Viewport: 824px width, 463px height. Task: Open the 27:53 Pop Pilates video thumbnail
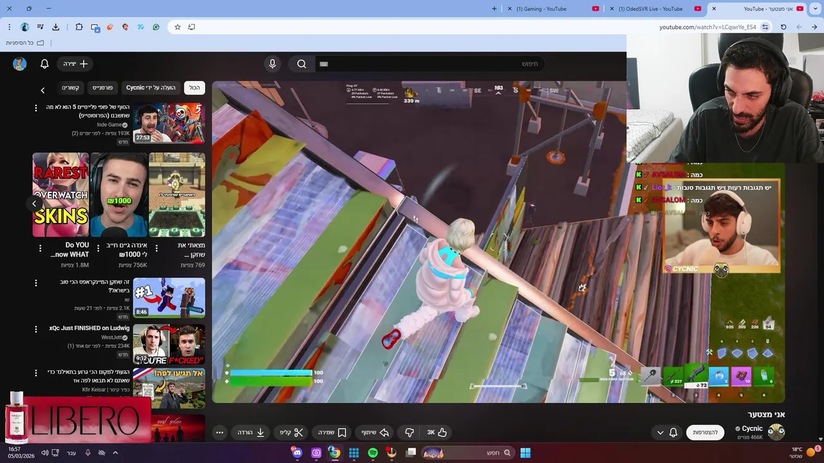point(169,123)
